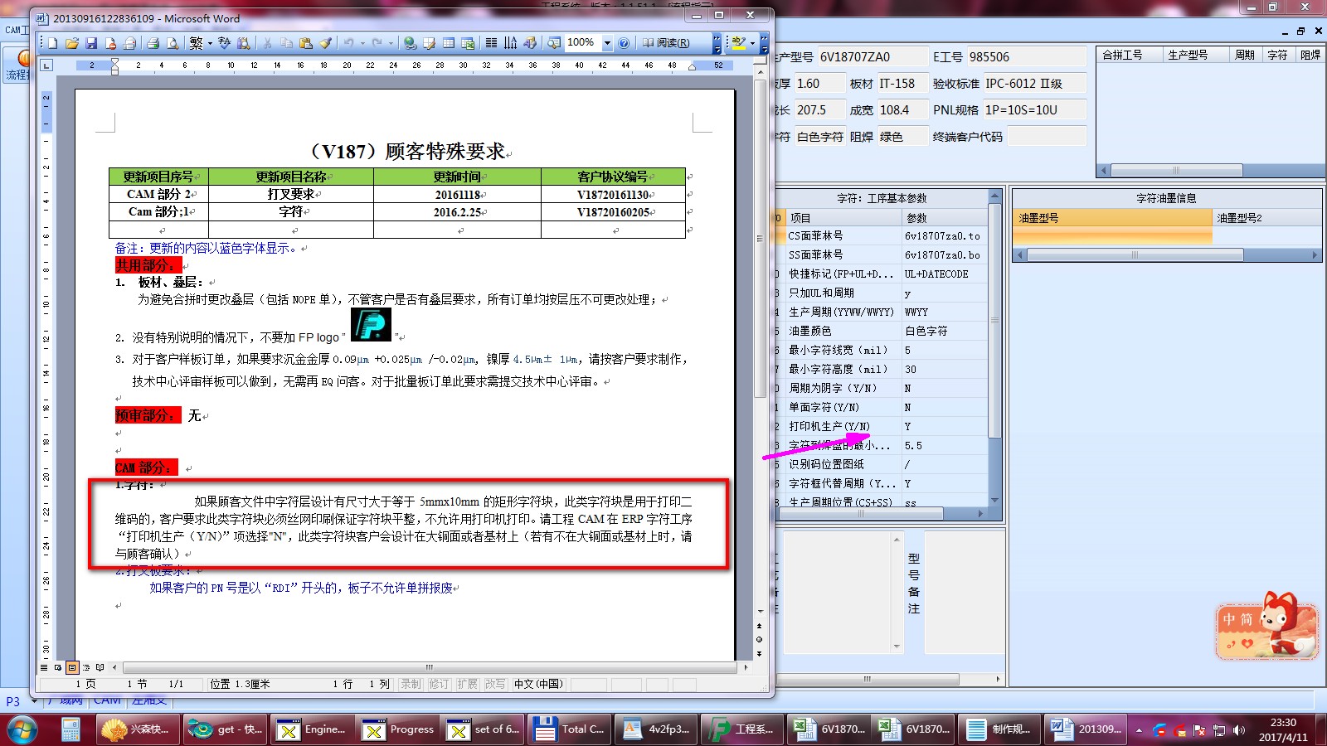Viewport: 1327px width, 746px height.
Task: Click the 阅读(R) reading mode button
Action: (x=666, y=43)
